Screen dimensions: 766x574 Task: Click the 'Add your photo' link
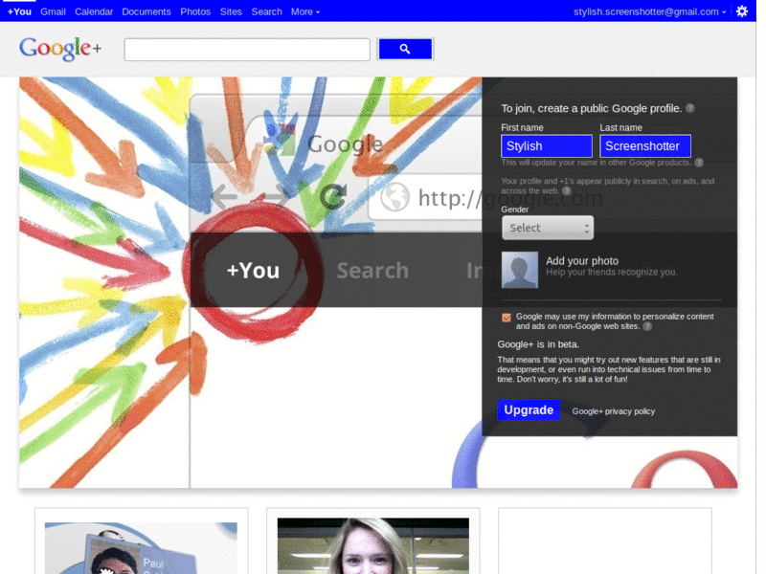(582, 261)
